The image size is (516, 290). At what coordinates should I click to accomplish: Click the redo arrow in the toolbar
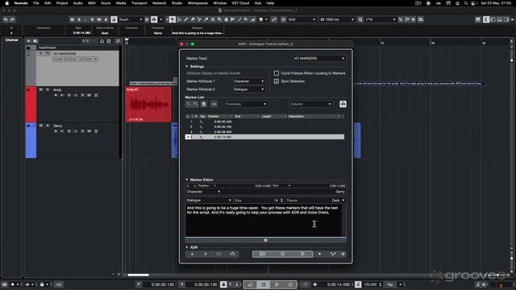pyautogui.click(x=12, y=19)
